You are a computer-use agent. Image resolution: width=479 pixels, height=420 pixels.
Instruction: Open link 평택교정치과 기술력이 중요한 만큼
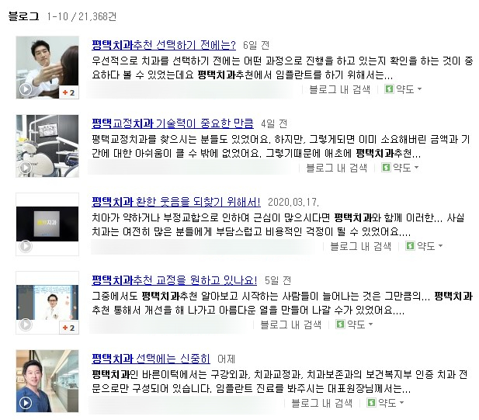tap(172, 123)
